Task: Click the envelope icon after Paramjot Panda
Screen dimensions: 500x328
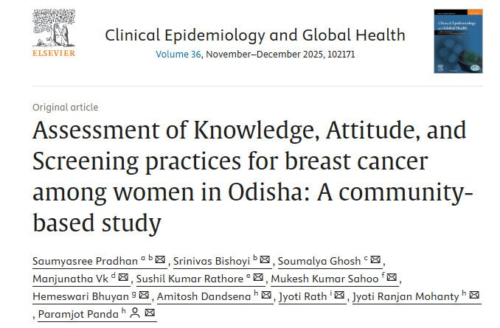Action: click(150, 314)
